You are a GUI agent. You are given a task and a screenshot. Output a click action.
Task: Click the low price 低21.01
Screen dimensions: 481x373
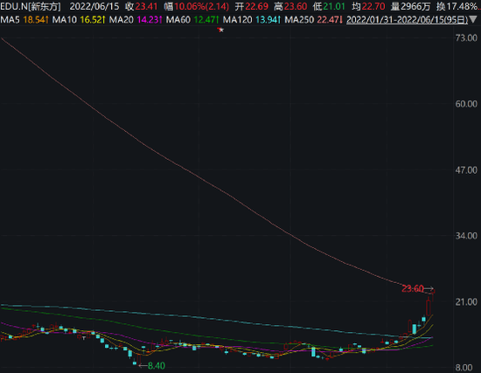click(329, 6)
